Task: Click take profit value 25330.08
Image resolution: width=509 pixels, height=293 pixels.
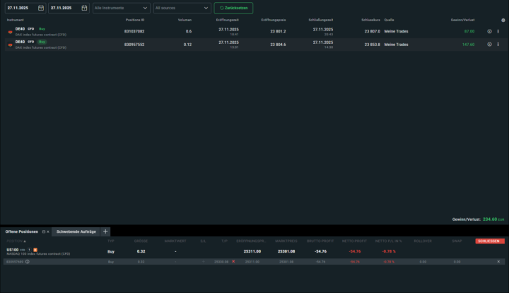Action: pyautogui.click(x=221, y=262)
